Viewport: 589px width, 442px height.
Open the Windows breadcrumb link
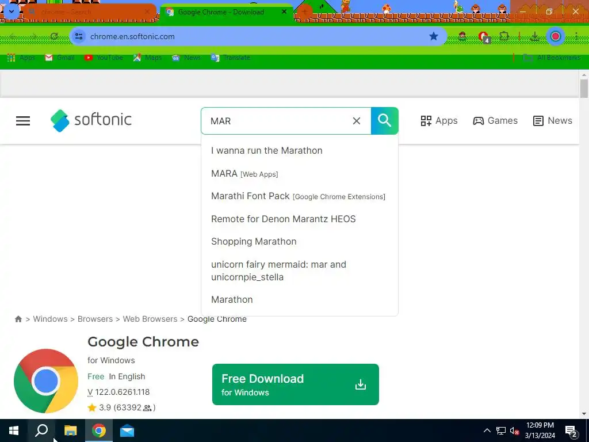point(51,319)
